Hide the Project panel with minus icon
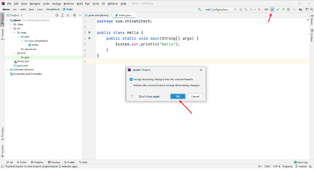Image resolution: width=314 pixels, height=170 pixels. click(80, 15)
